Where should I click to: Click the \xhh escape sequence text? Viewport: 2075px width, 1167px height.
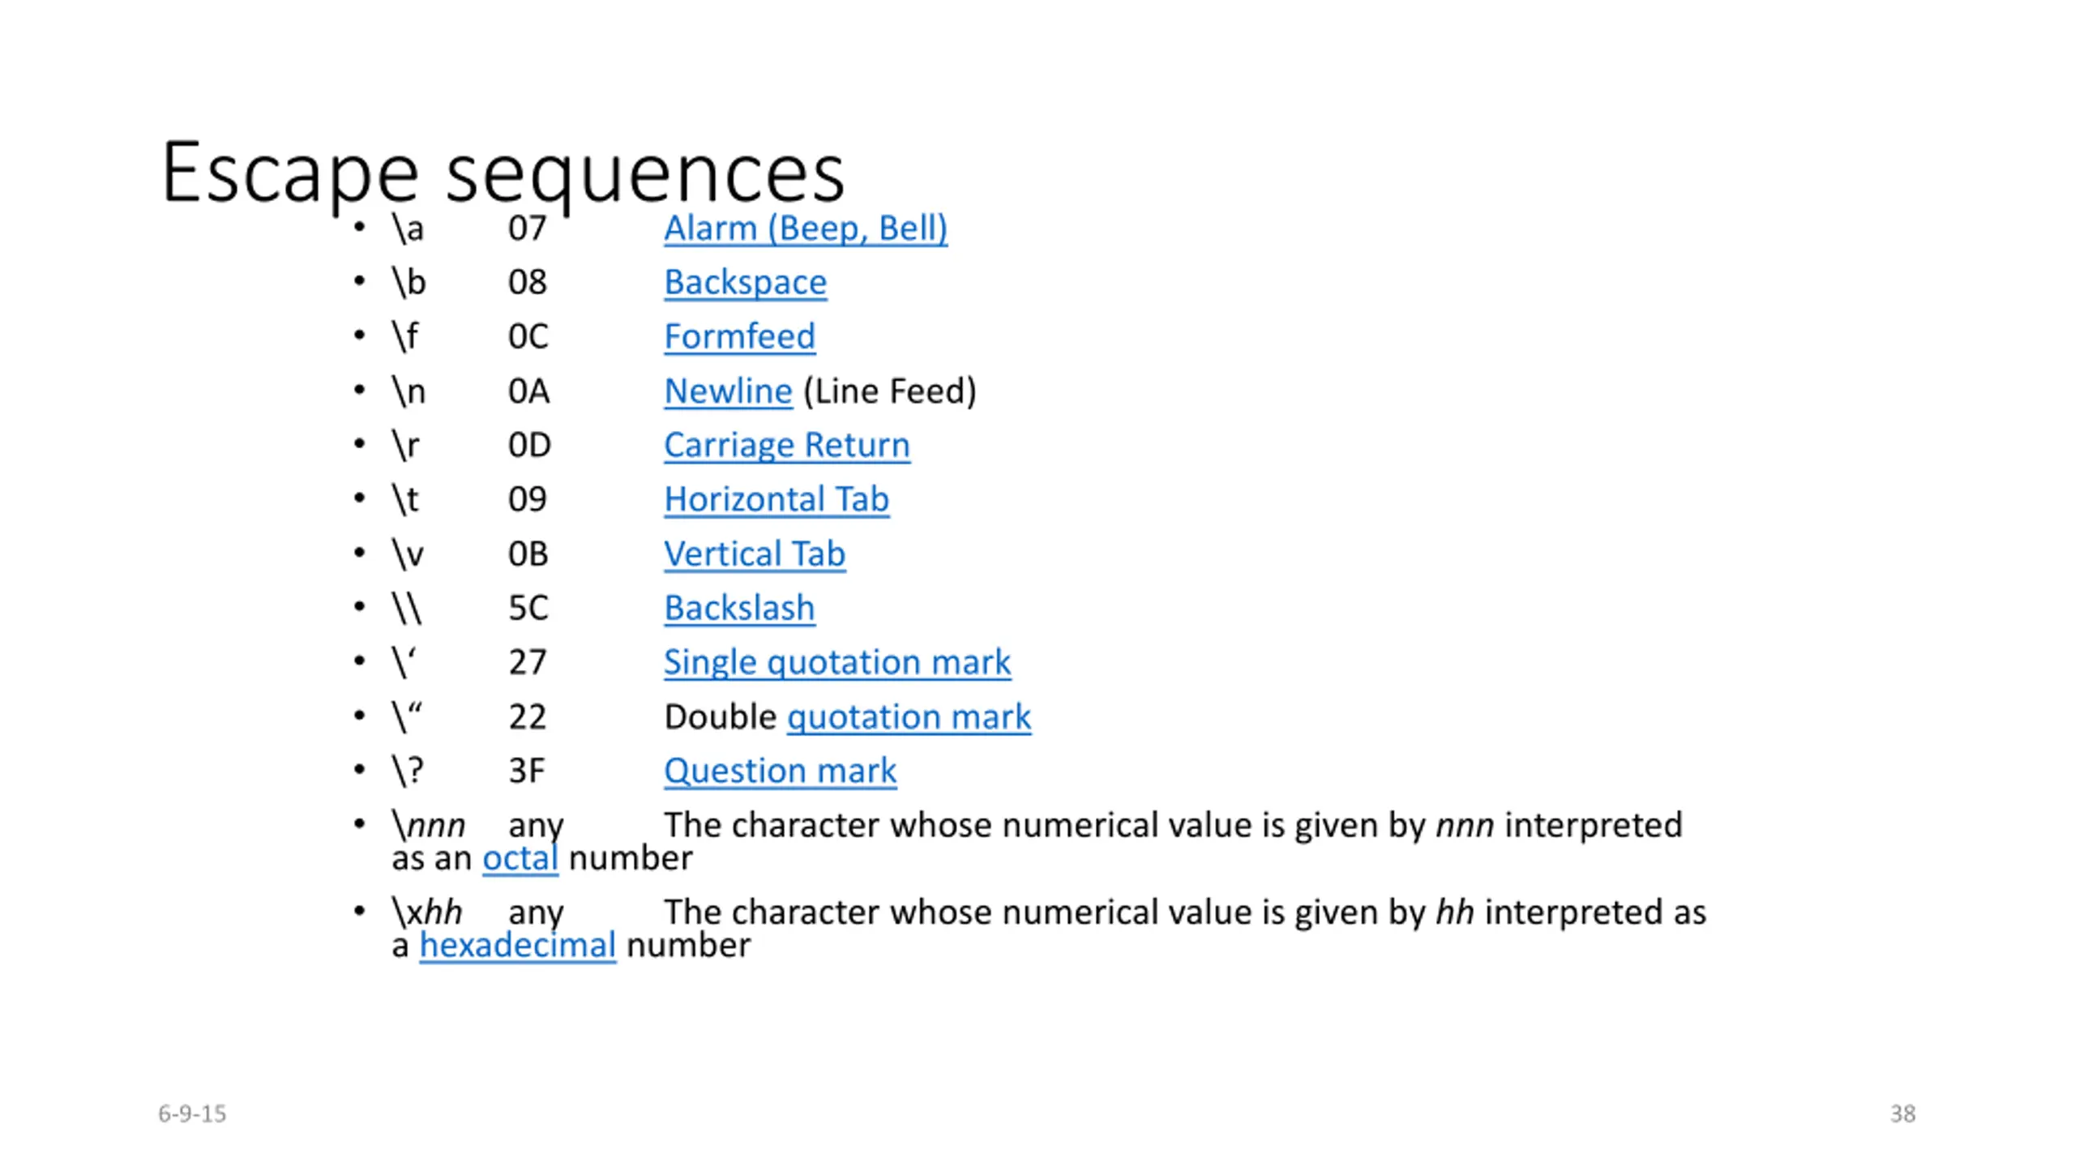tap(426, 913)
